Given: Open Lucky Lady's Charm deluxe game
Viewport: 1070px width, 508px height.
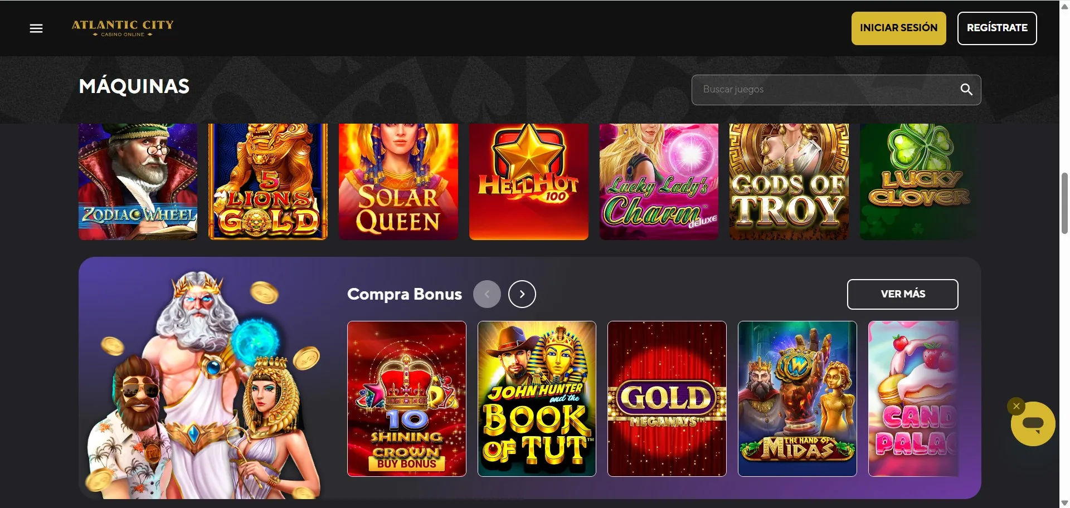Looking at the screenshot, I should tap(659, 182).
